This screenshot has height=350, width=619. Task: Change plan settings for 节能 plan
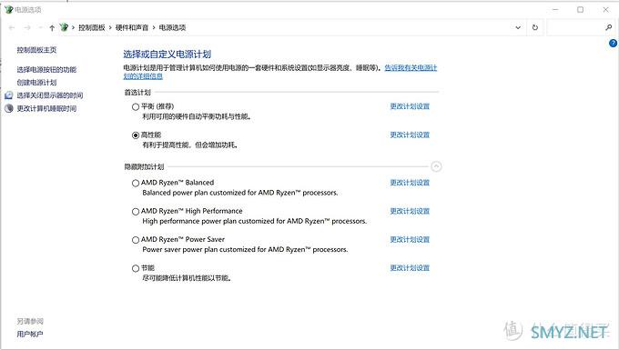[410, 268]
